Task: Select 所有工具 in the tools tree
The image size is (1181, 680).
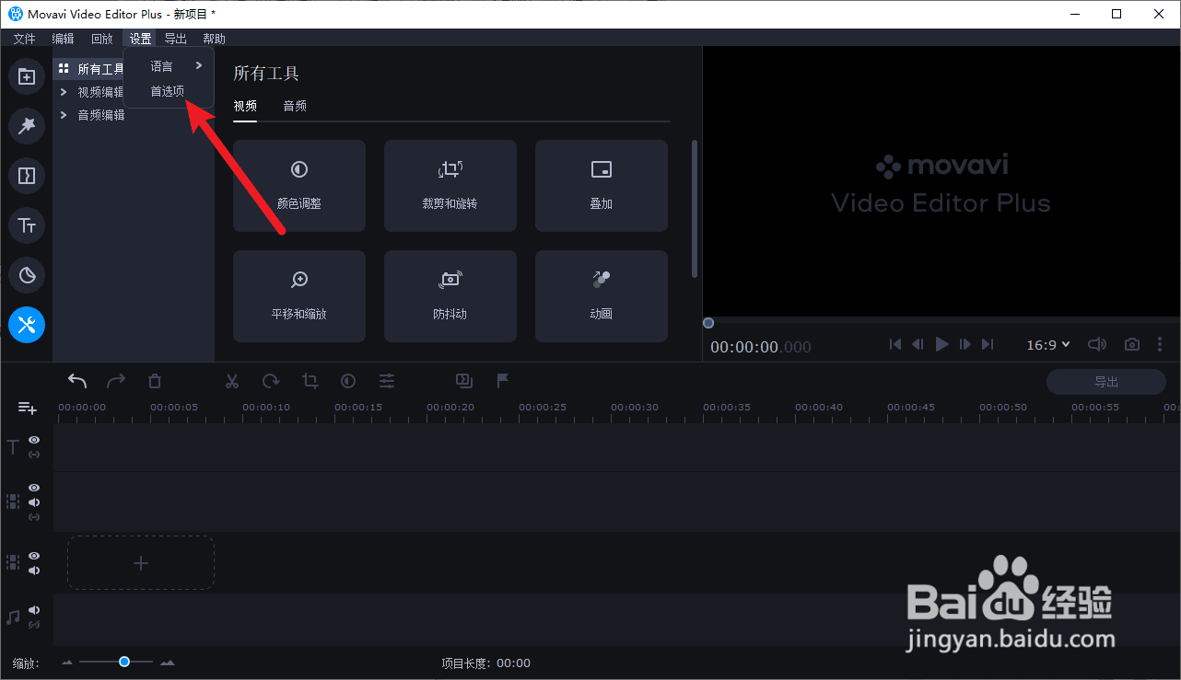Action: (x=100, y=69)
